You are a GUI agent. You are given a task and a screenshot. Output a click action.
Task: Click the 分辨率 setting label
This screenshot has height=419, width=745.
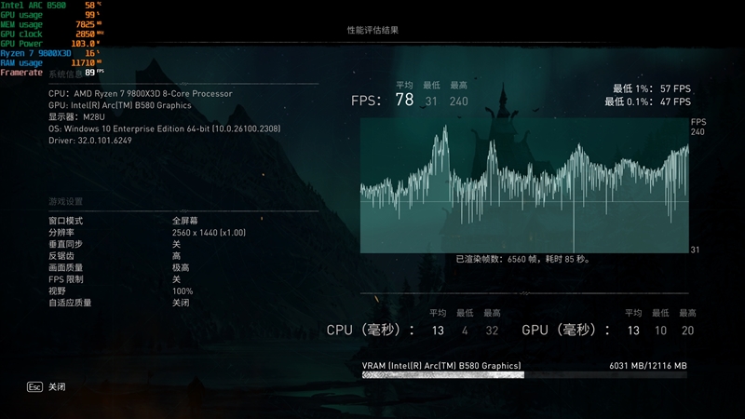[x=61, y=232]
